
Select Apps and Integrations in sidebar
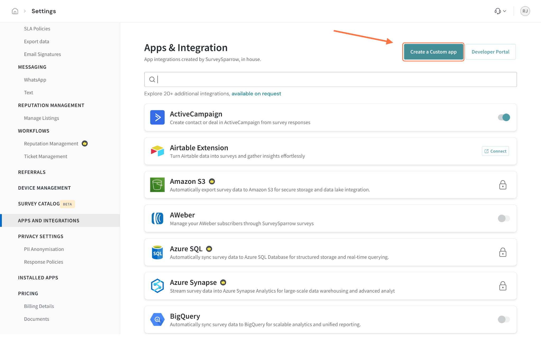60,220
